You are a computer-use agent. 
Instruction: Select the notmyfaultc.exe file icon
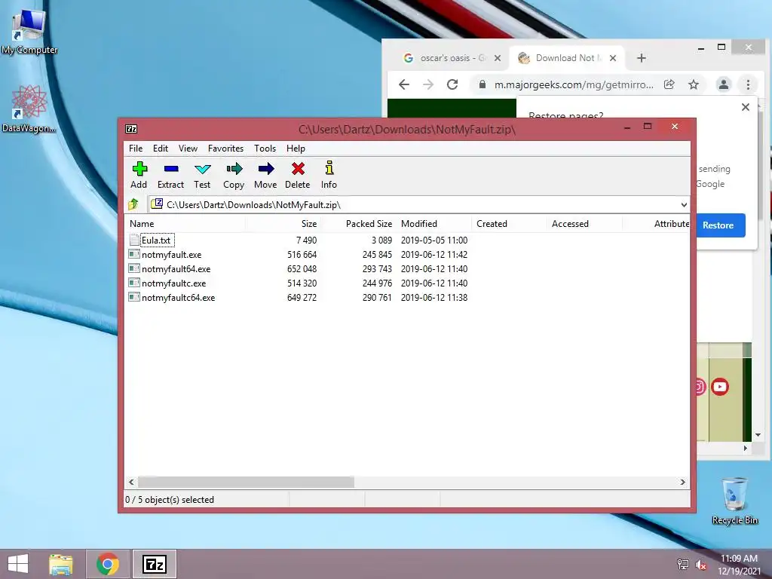[x=134, y=283]
